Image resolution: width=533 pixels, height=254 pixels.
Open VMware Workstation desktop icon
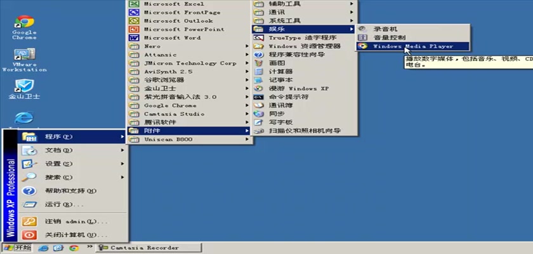[24, 60]
